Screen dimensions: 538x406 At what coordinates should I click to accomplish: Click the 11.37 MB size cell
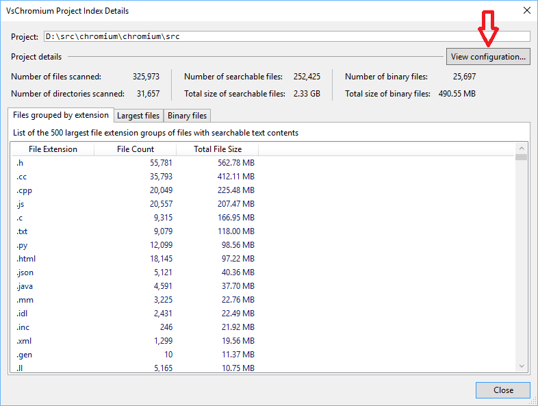pyautogui.click(x=238, y=355)
